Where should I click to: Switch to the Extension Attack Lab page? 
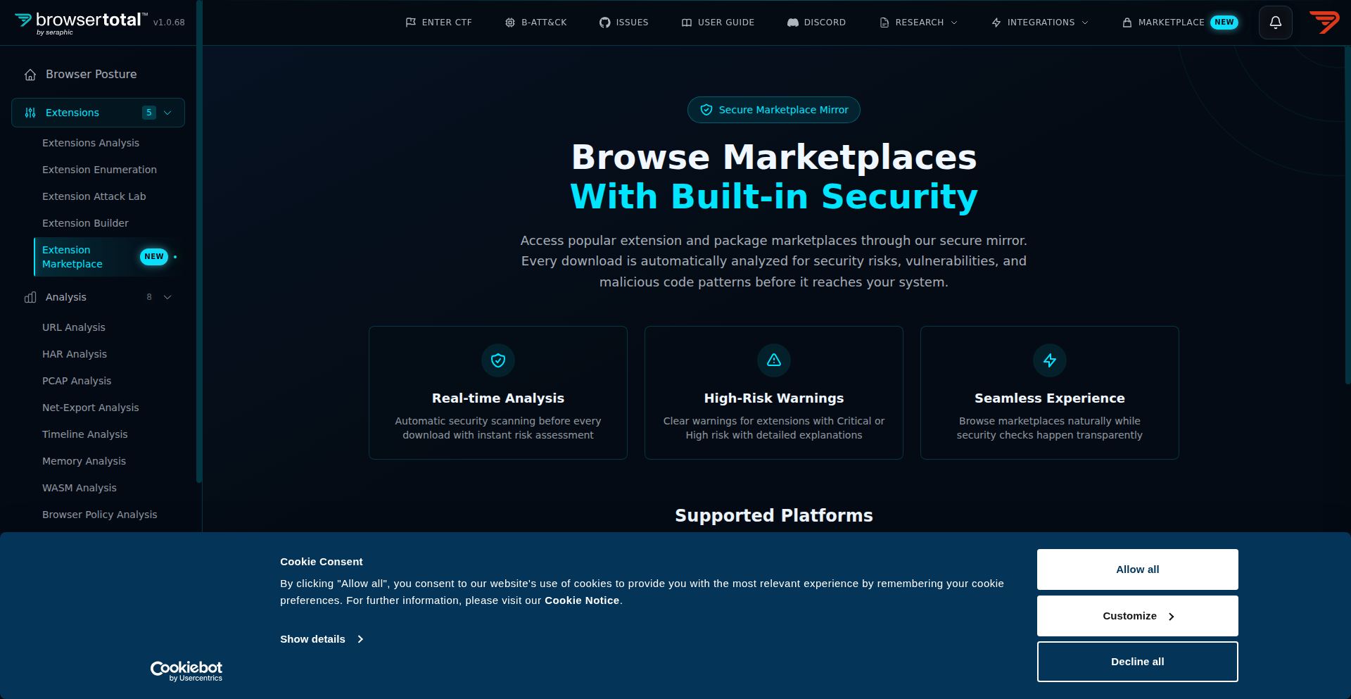[94, 196]
